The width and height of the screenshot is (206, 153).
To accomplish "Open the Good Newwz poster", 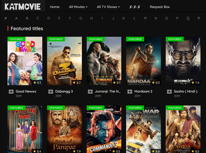I will pyautogui.click(x=25, y=61).
